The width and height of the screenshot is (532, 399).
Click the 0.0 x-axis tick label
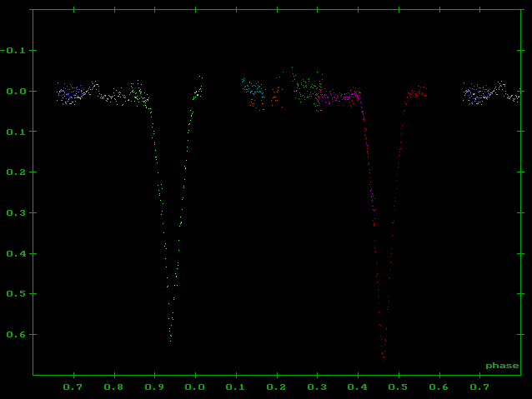tap(195, 387)
